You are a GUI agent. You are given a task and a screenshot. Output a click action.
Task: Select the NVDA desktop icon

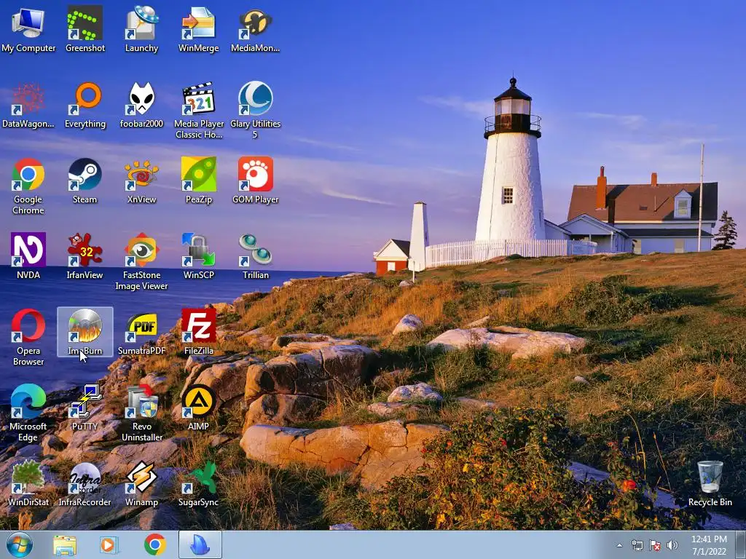tap(28, 257)
